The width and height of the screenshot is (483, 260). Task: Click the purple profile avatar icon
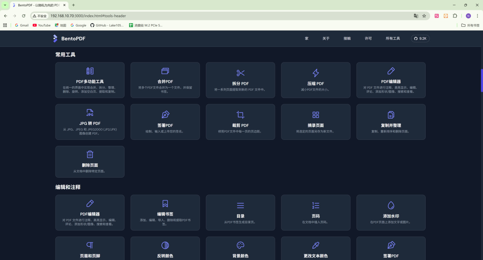(468, 16)
